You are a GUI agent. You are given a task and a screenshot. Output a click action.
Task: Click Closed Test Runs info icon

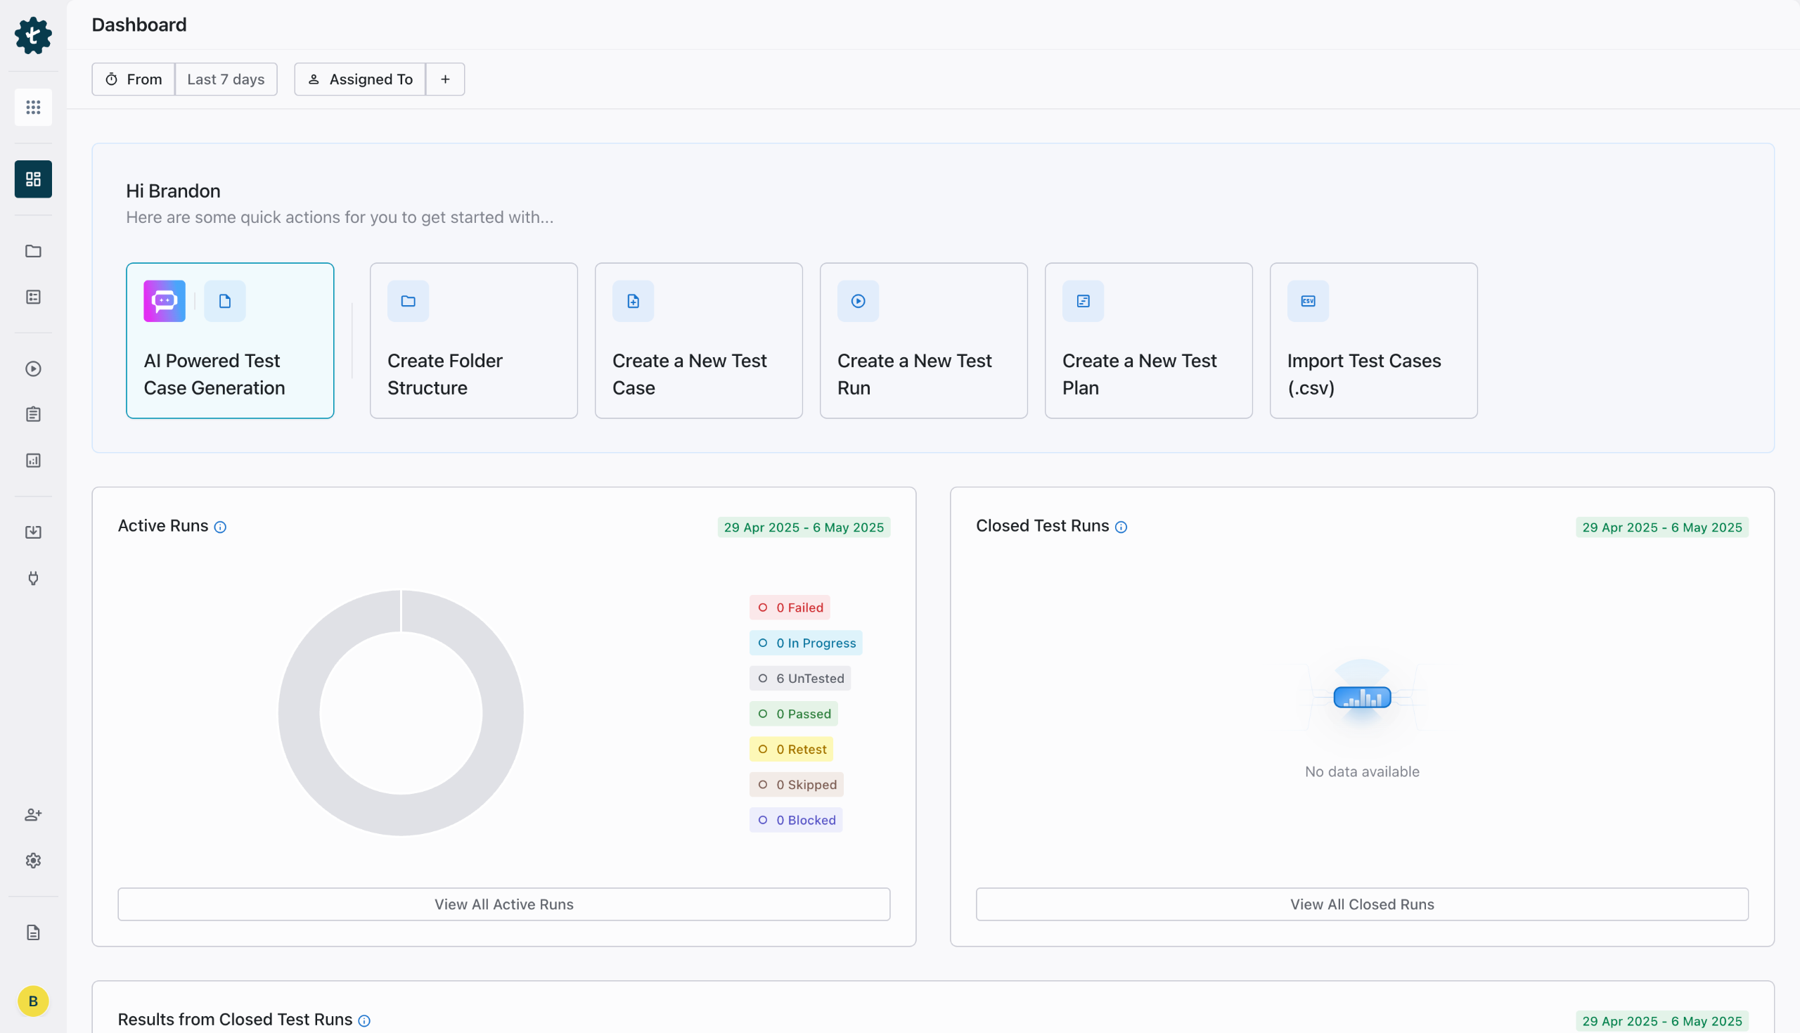1121,527
